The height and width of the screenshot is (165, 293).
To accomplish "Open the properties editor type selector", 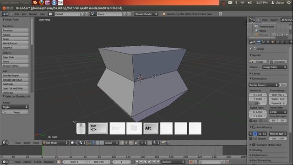I will pyautogui.click(x=252, y=42).
